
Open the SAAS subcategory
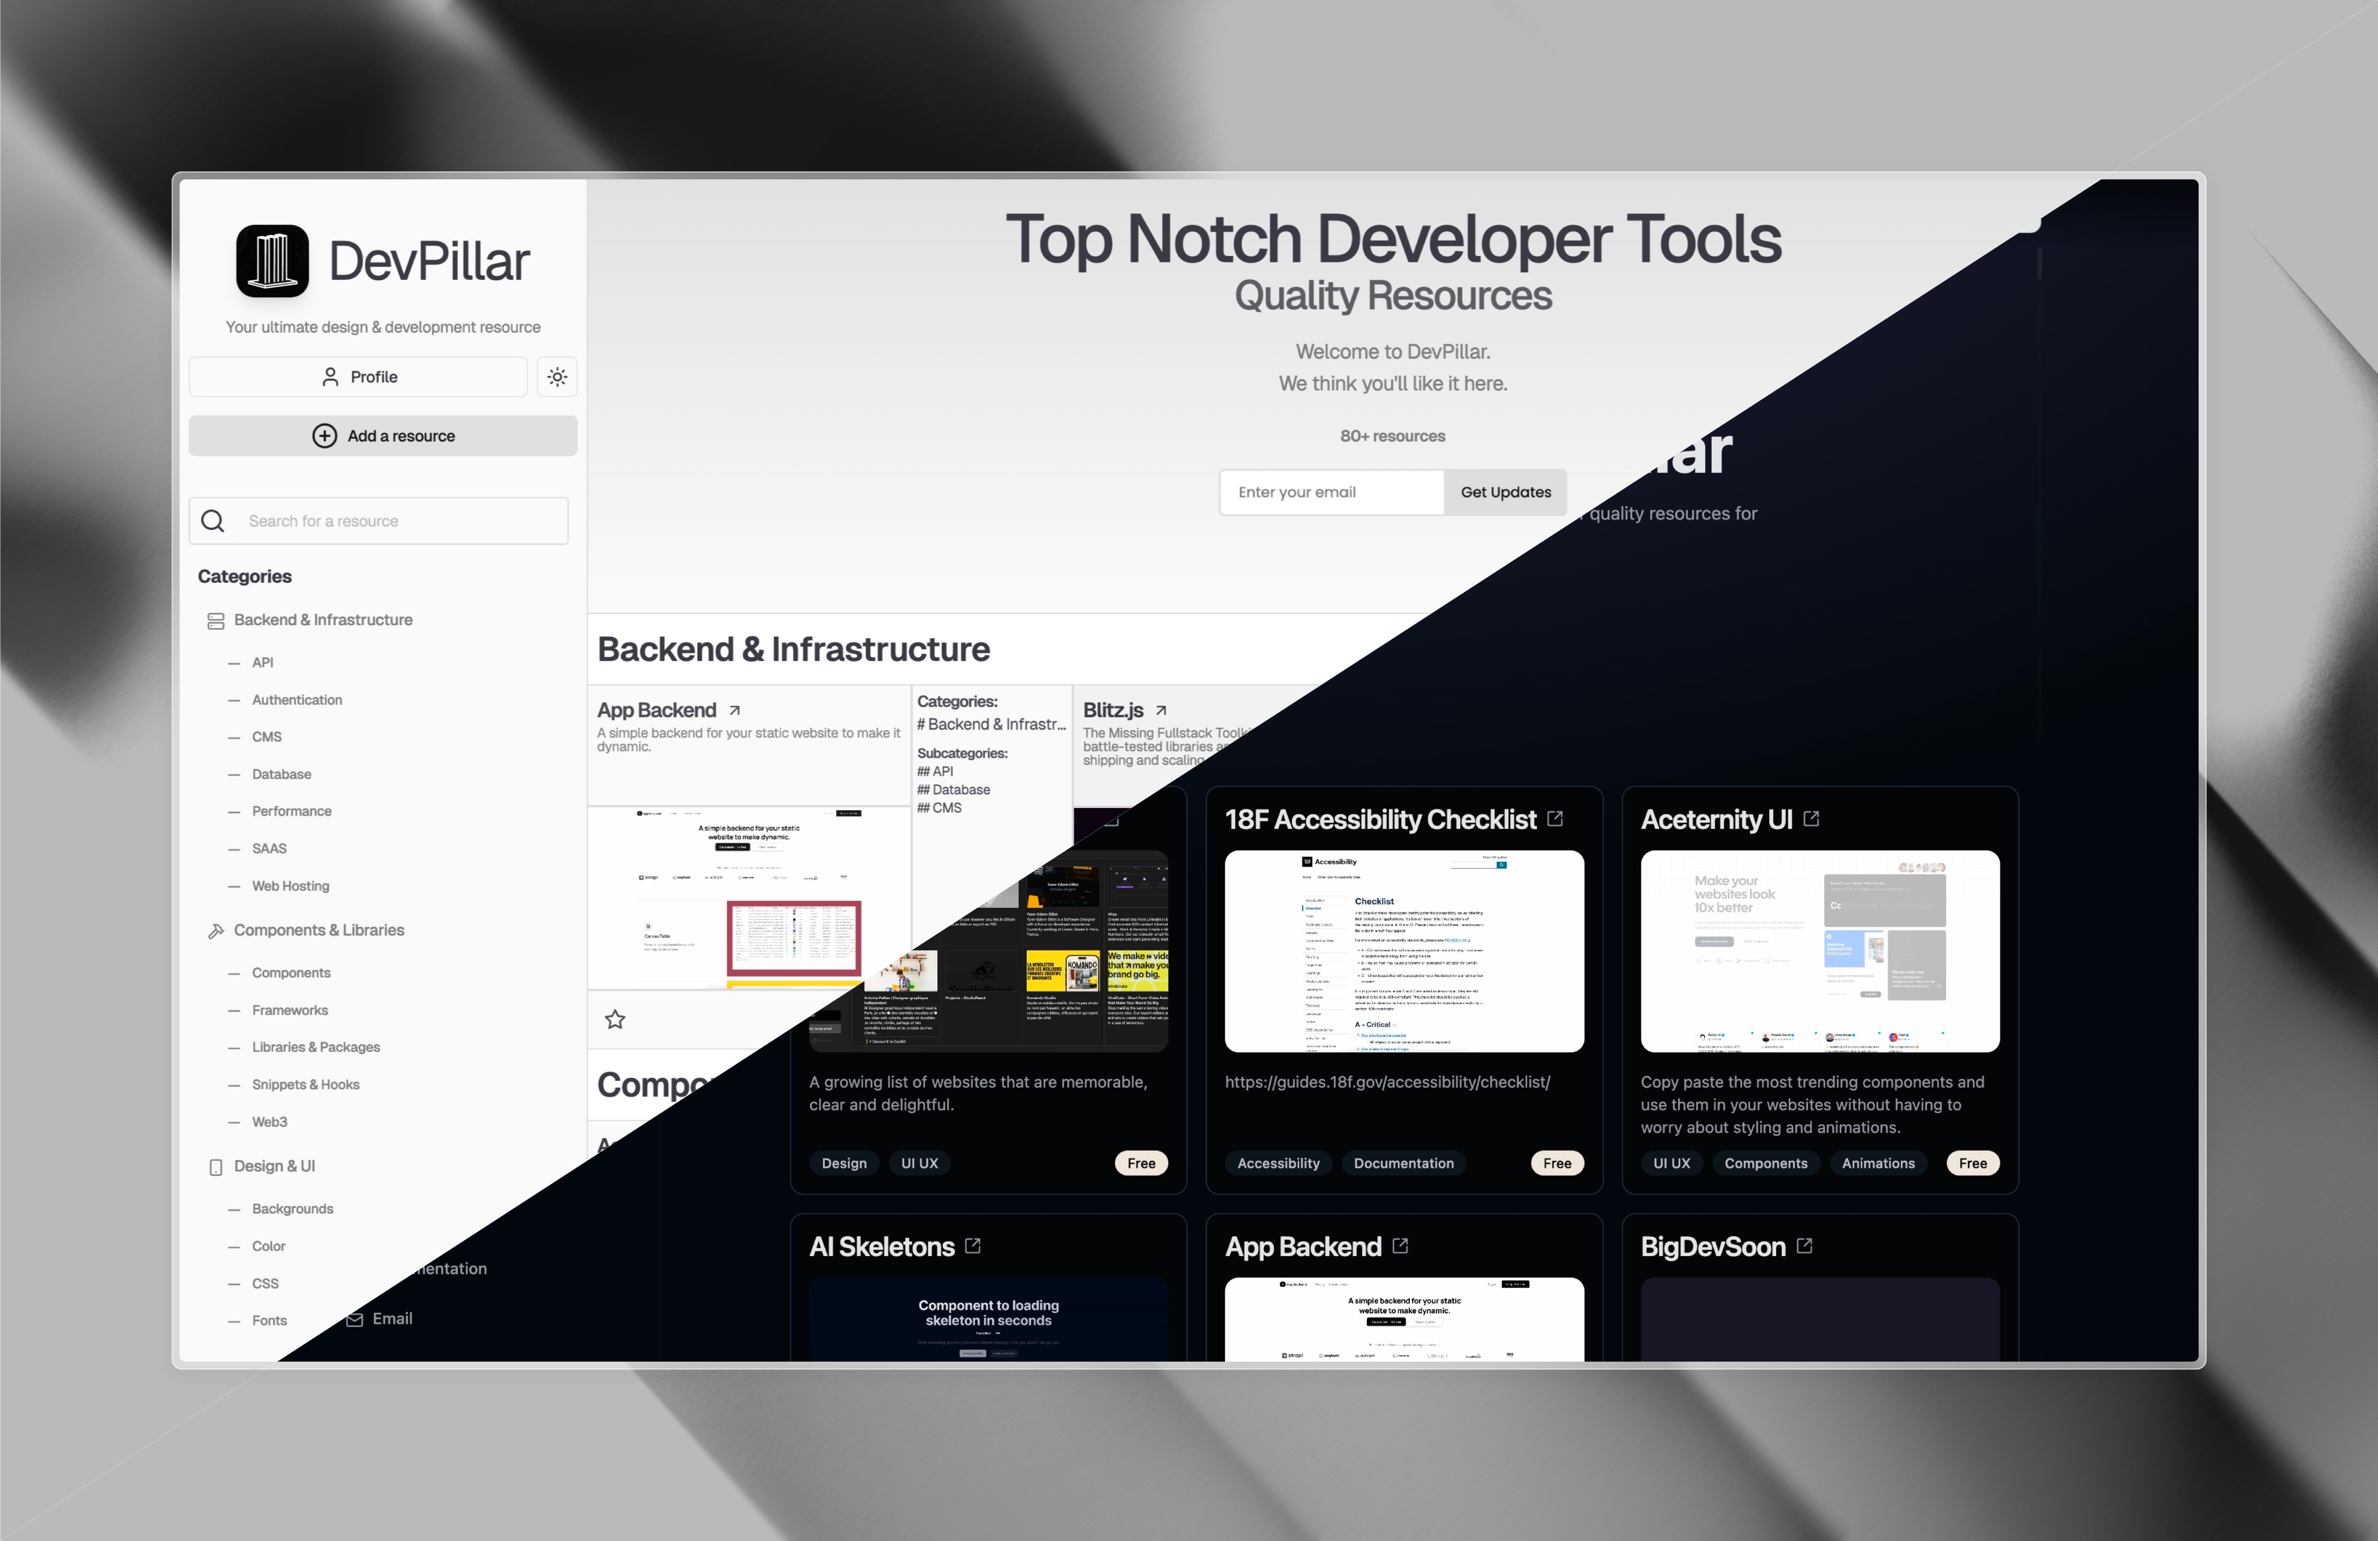click(x=269, y=849)
